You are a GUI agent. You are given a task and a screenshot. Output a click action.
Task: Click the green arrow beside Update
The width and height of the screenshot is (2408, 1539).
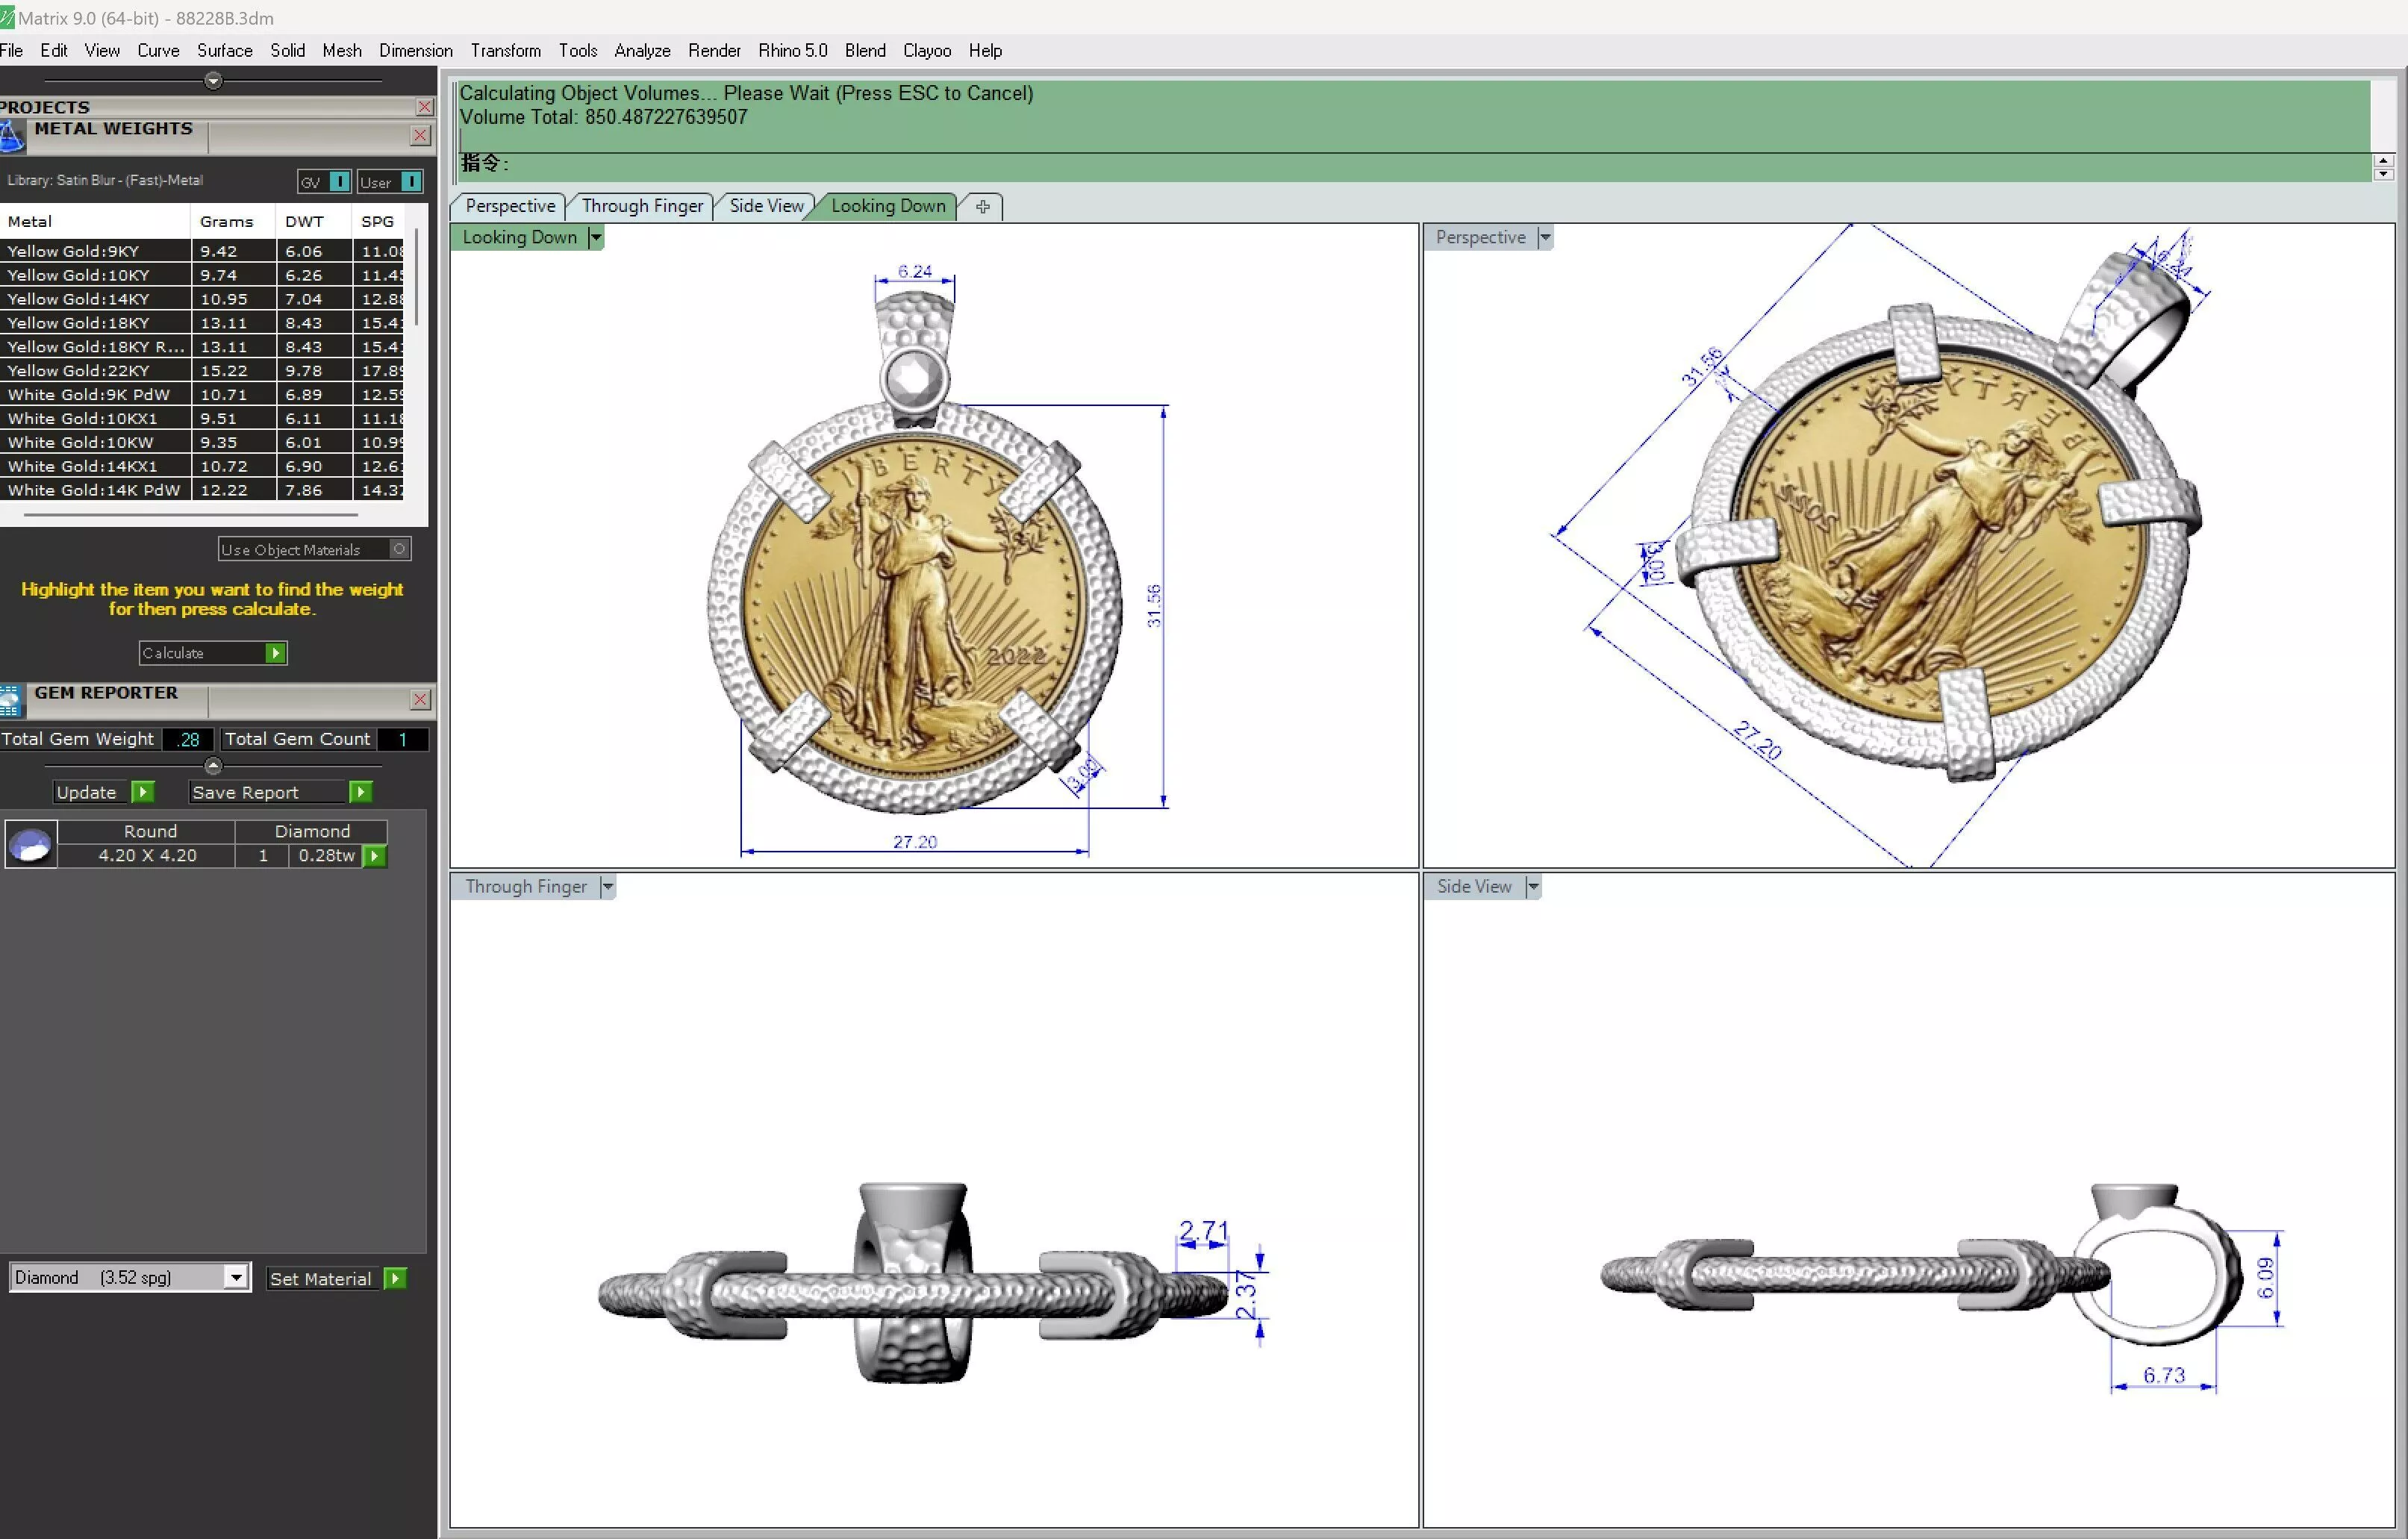click(x=143, y=792)
